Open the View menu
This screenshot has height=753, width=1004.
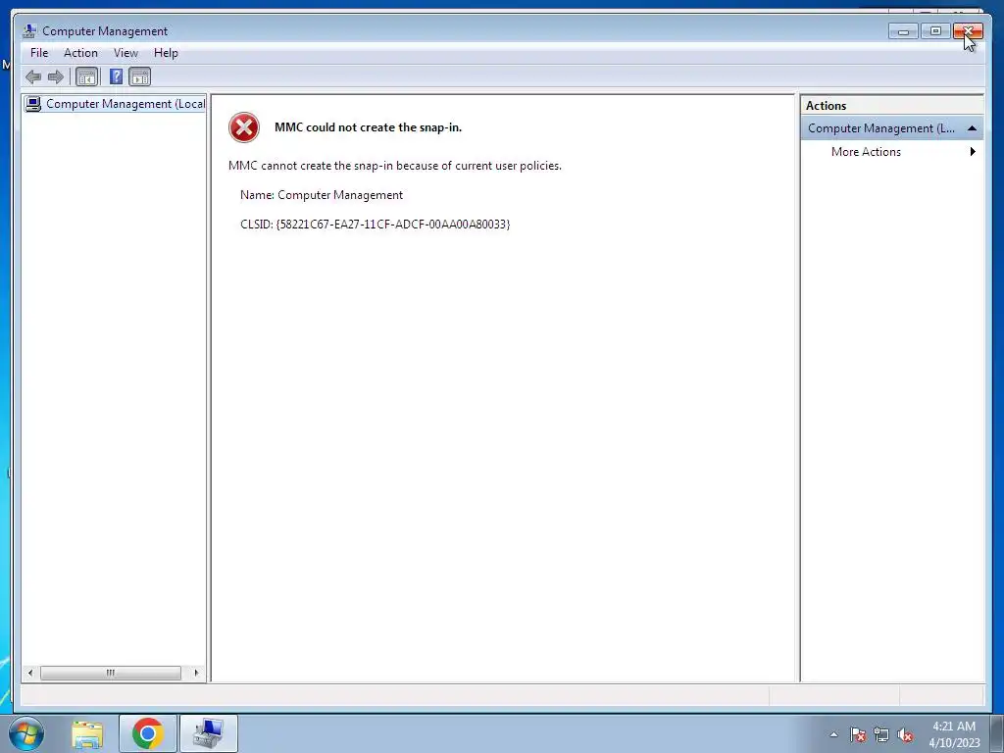(125, 53)
